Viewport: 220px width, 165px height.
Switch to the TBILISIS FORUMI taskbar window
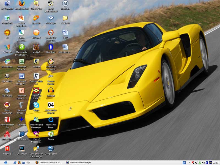[48, 163]
